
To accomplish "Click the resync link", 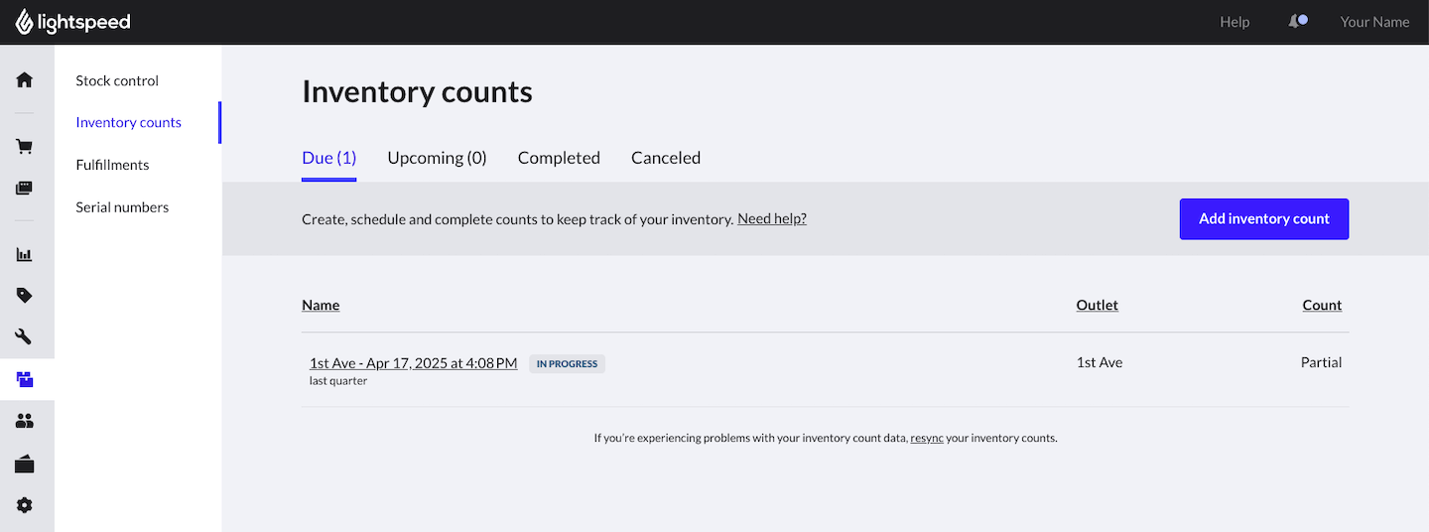I will pyautogui.click(x=927, y=438).
